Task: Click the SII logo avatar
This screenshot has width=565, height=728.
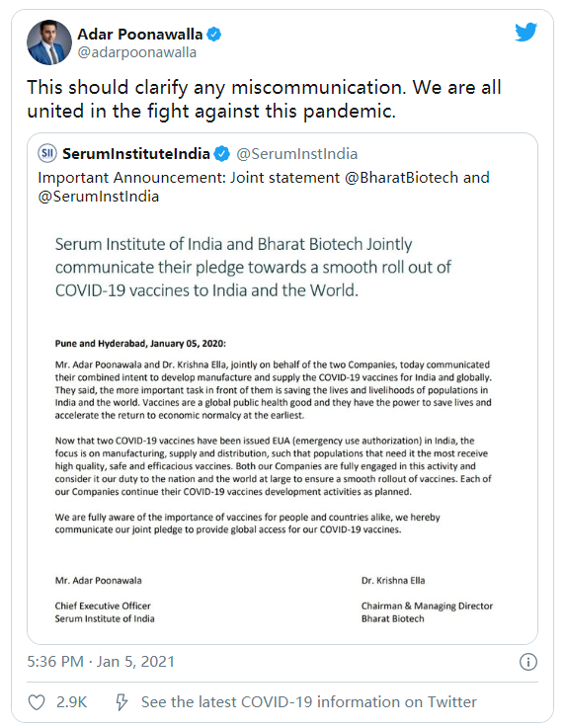Action: 46,153
